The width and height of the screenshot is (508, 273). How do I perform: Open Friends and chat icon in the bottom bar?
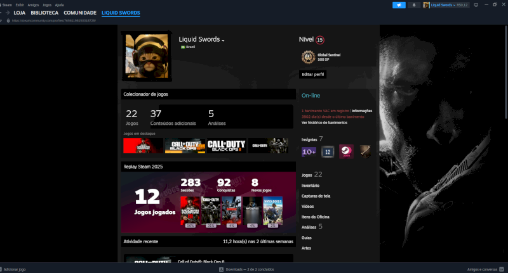point(502,269)
